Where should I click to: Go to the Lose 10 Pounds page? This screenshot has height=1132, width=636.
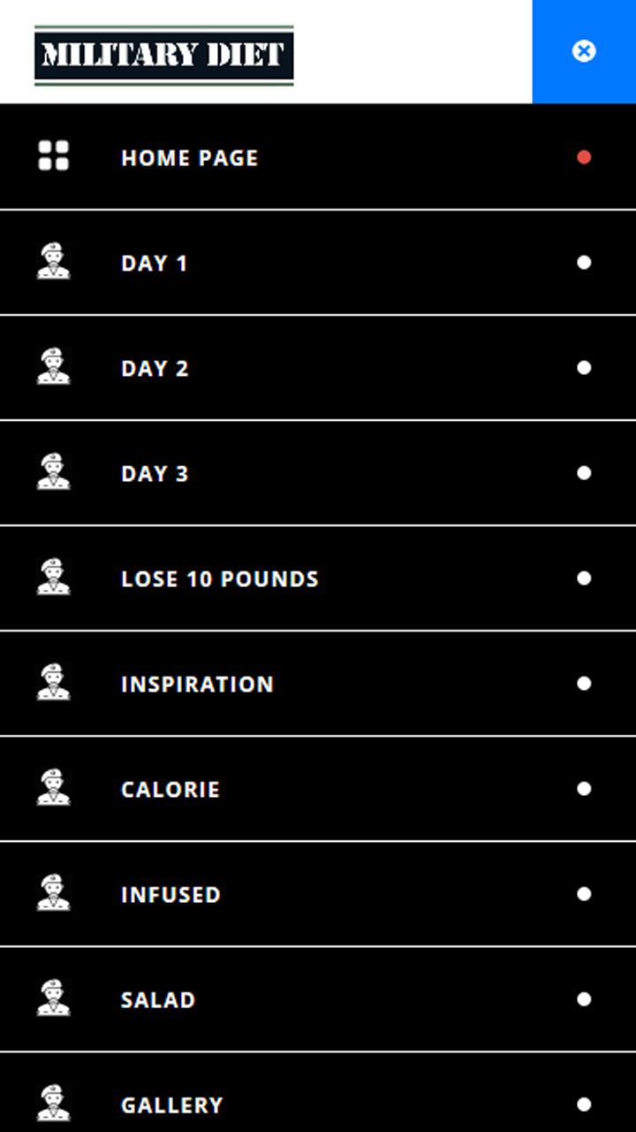point(219,579)
